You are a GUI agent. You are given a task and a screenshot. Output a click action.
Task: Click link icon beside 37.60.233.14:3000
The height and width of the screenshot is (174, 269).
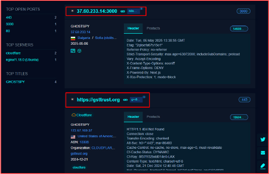[123, 12]
